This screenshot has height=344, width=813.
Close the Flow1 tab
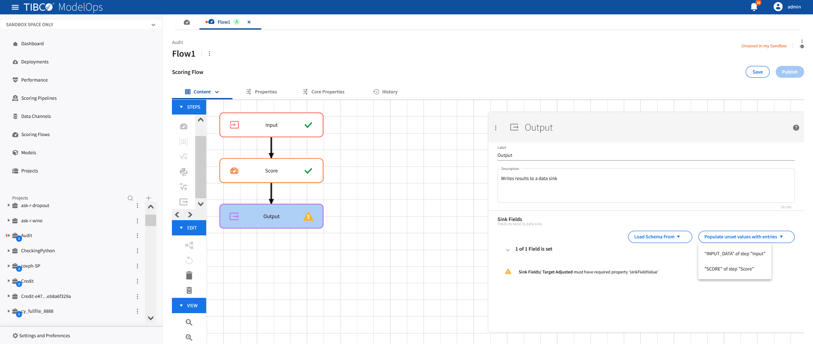249,22
